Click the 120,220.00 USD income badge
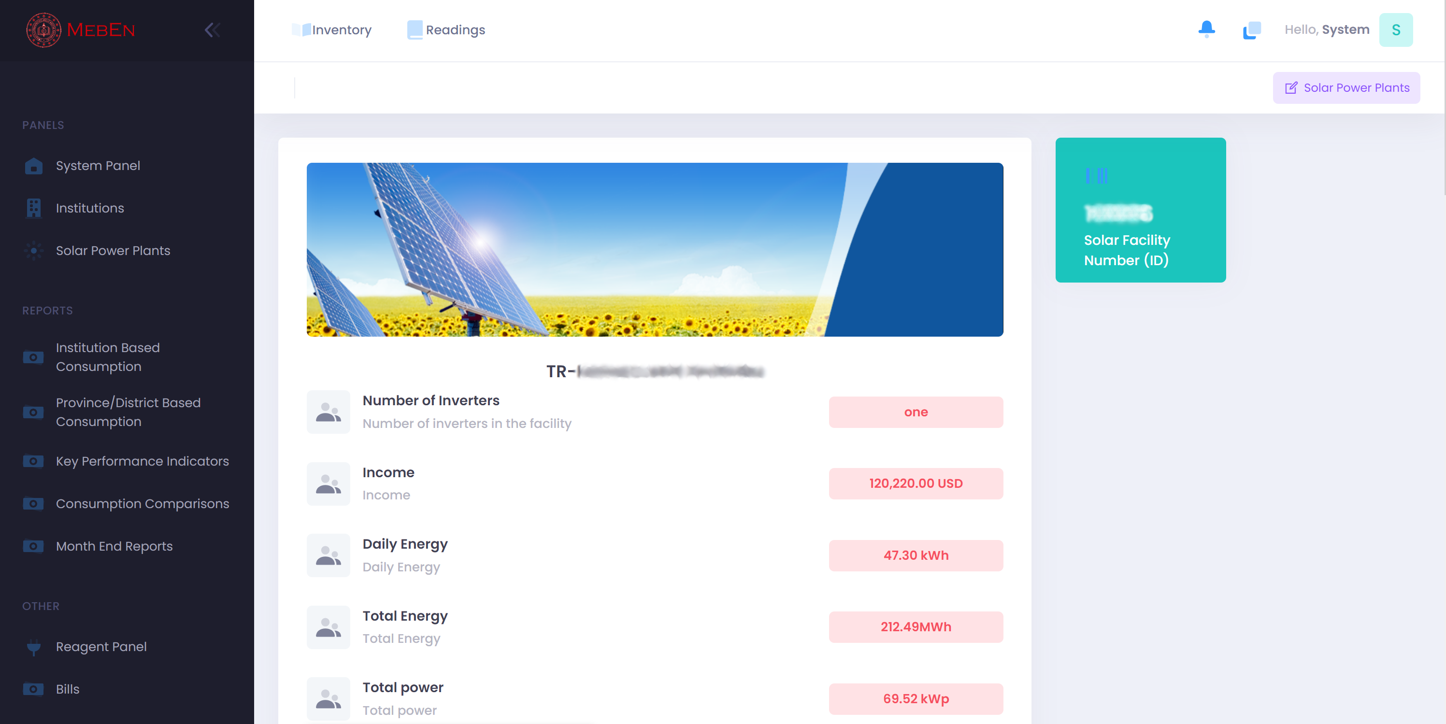 [x=916, y=484]
